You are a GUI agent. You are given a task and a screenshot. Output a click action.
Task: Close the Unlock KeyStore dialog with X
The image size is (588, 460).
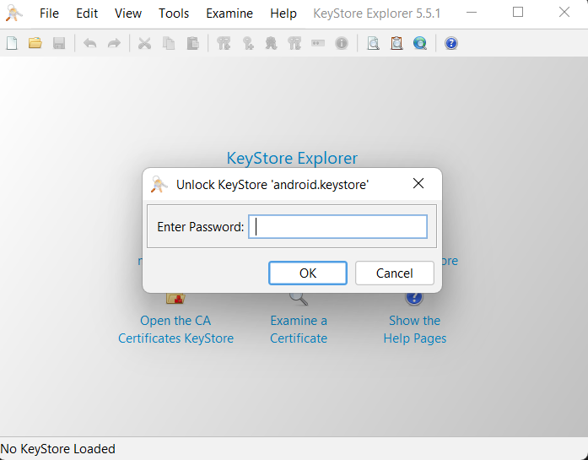coord(418,183)
